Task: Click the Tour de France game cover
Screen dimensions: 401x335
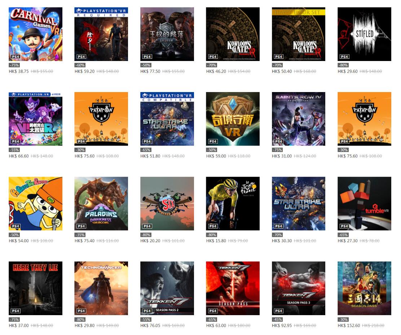Action: click(x=233, y=204)
